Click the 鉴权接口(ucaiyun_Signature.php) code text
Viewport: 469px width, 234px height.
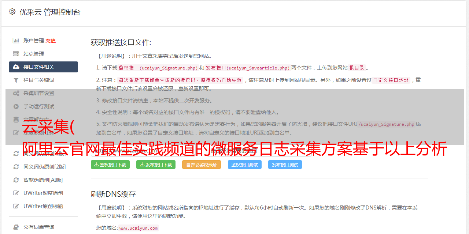pyautogui.click(x=158, y=68)
